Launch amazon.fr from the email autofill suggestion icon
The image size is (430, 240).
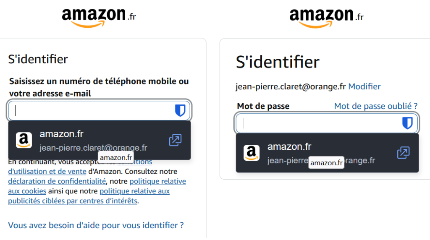(175, 140)
